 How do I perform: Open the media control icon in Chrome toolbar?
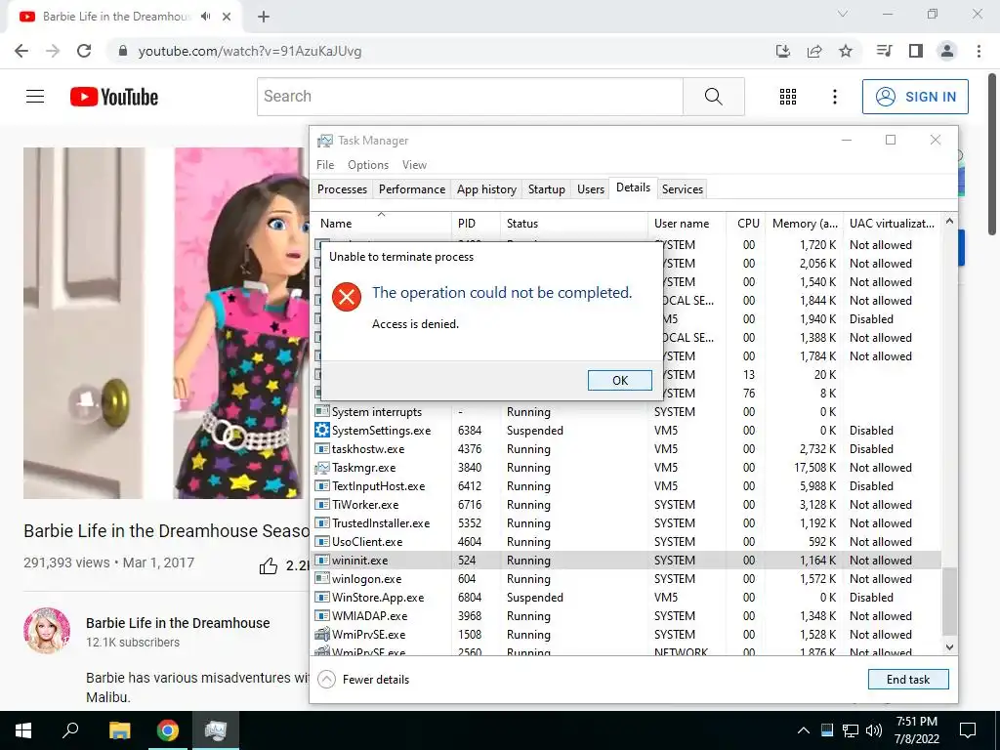click(884, 51)
